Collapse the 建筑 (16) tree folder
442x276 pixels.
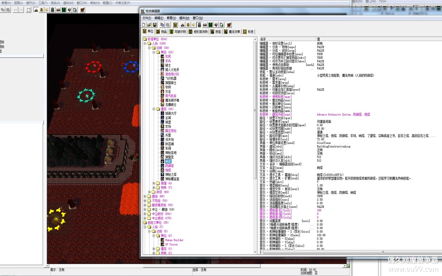[x=154, y=109]
